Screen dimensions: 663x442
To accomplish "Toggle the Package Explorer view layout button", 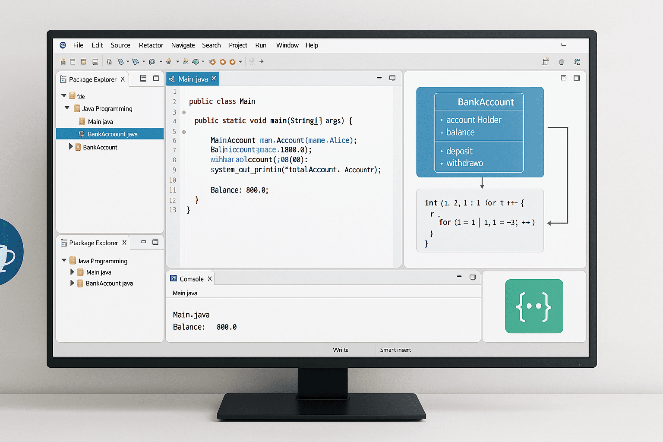I will click(143, 79).
